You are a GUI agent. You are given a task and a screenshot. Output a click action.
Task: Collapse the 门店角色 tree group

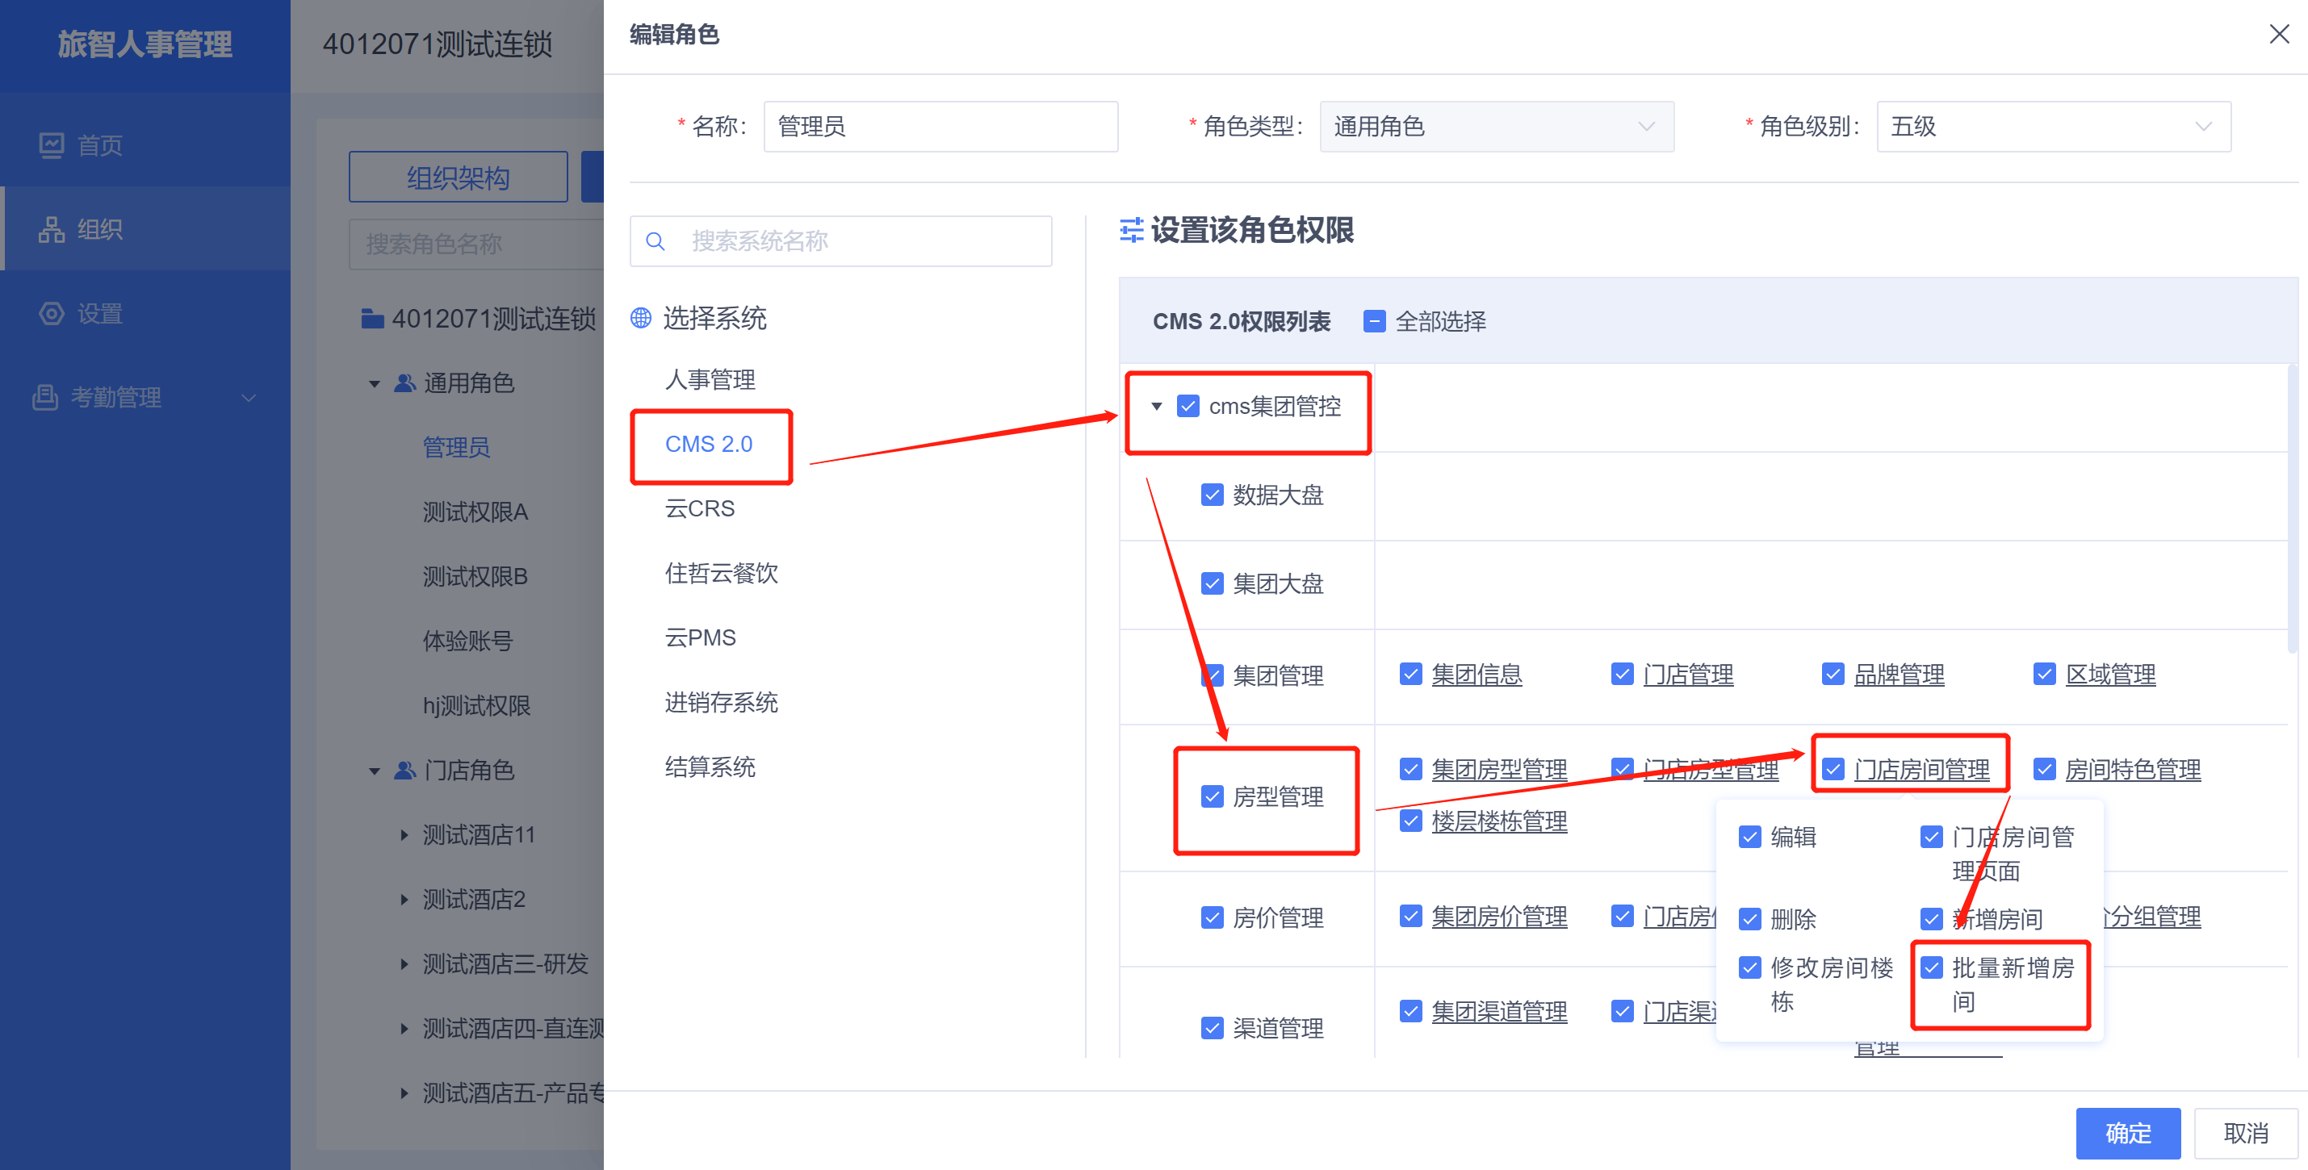pos(375,771)
